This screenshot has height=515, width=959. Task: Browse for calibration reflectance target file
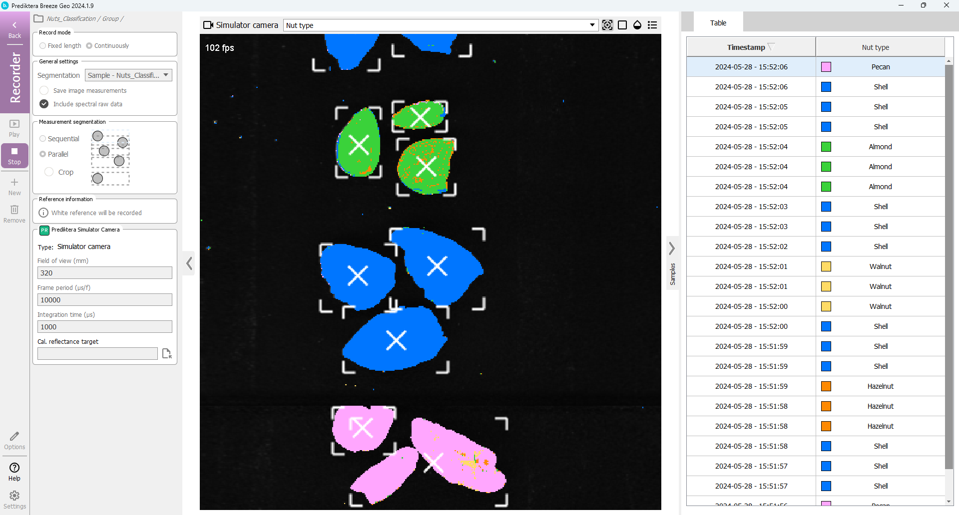click(x=167, y=353)
